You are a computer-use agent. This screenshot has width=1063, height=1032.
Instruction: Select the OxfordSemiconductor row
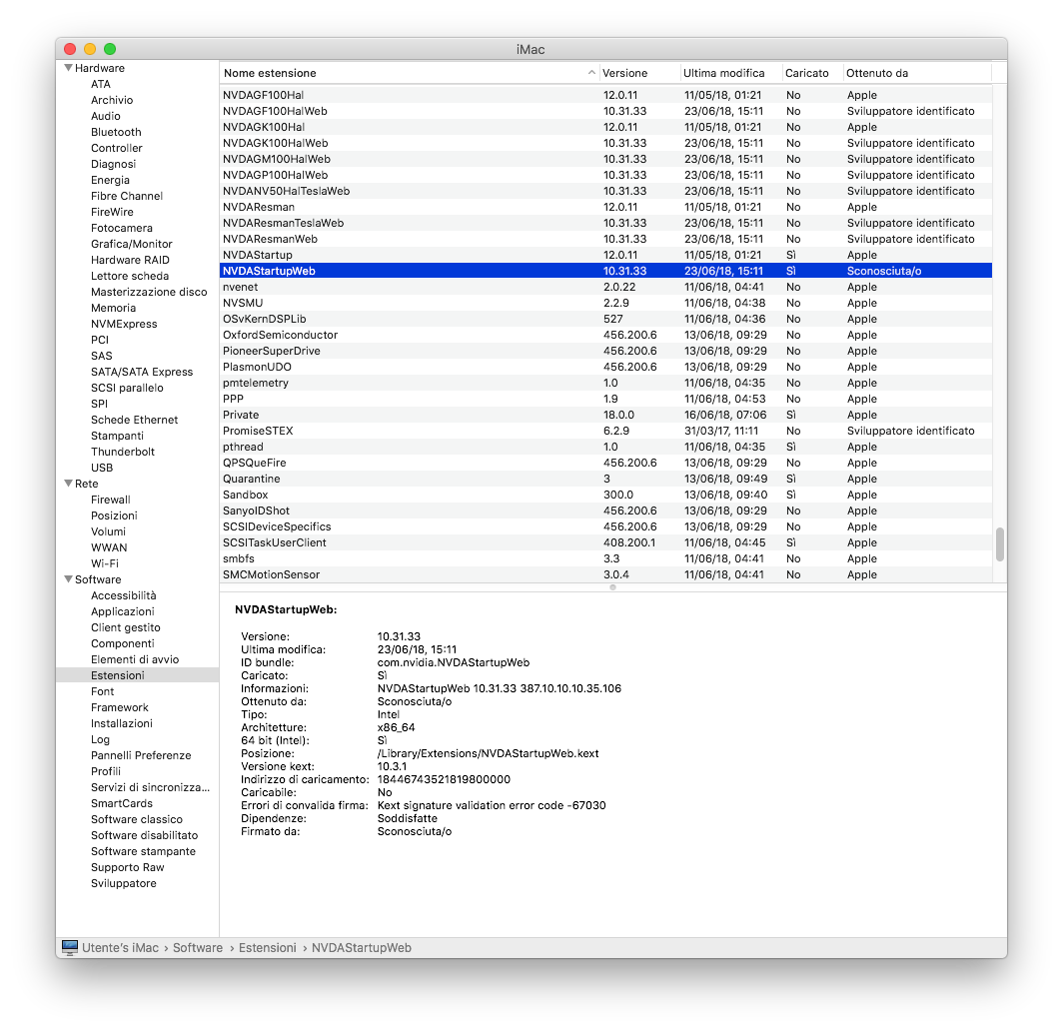coord(606,335)
